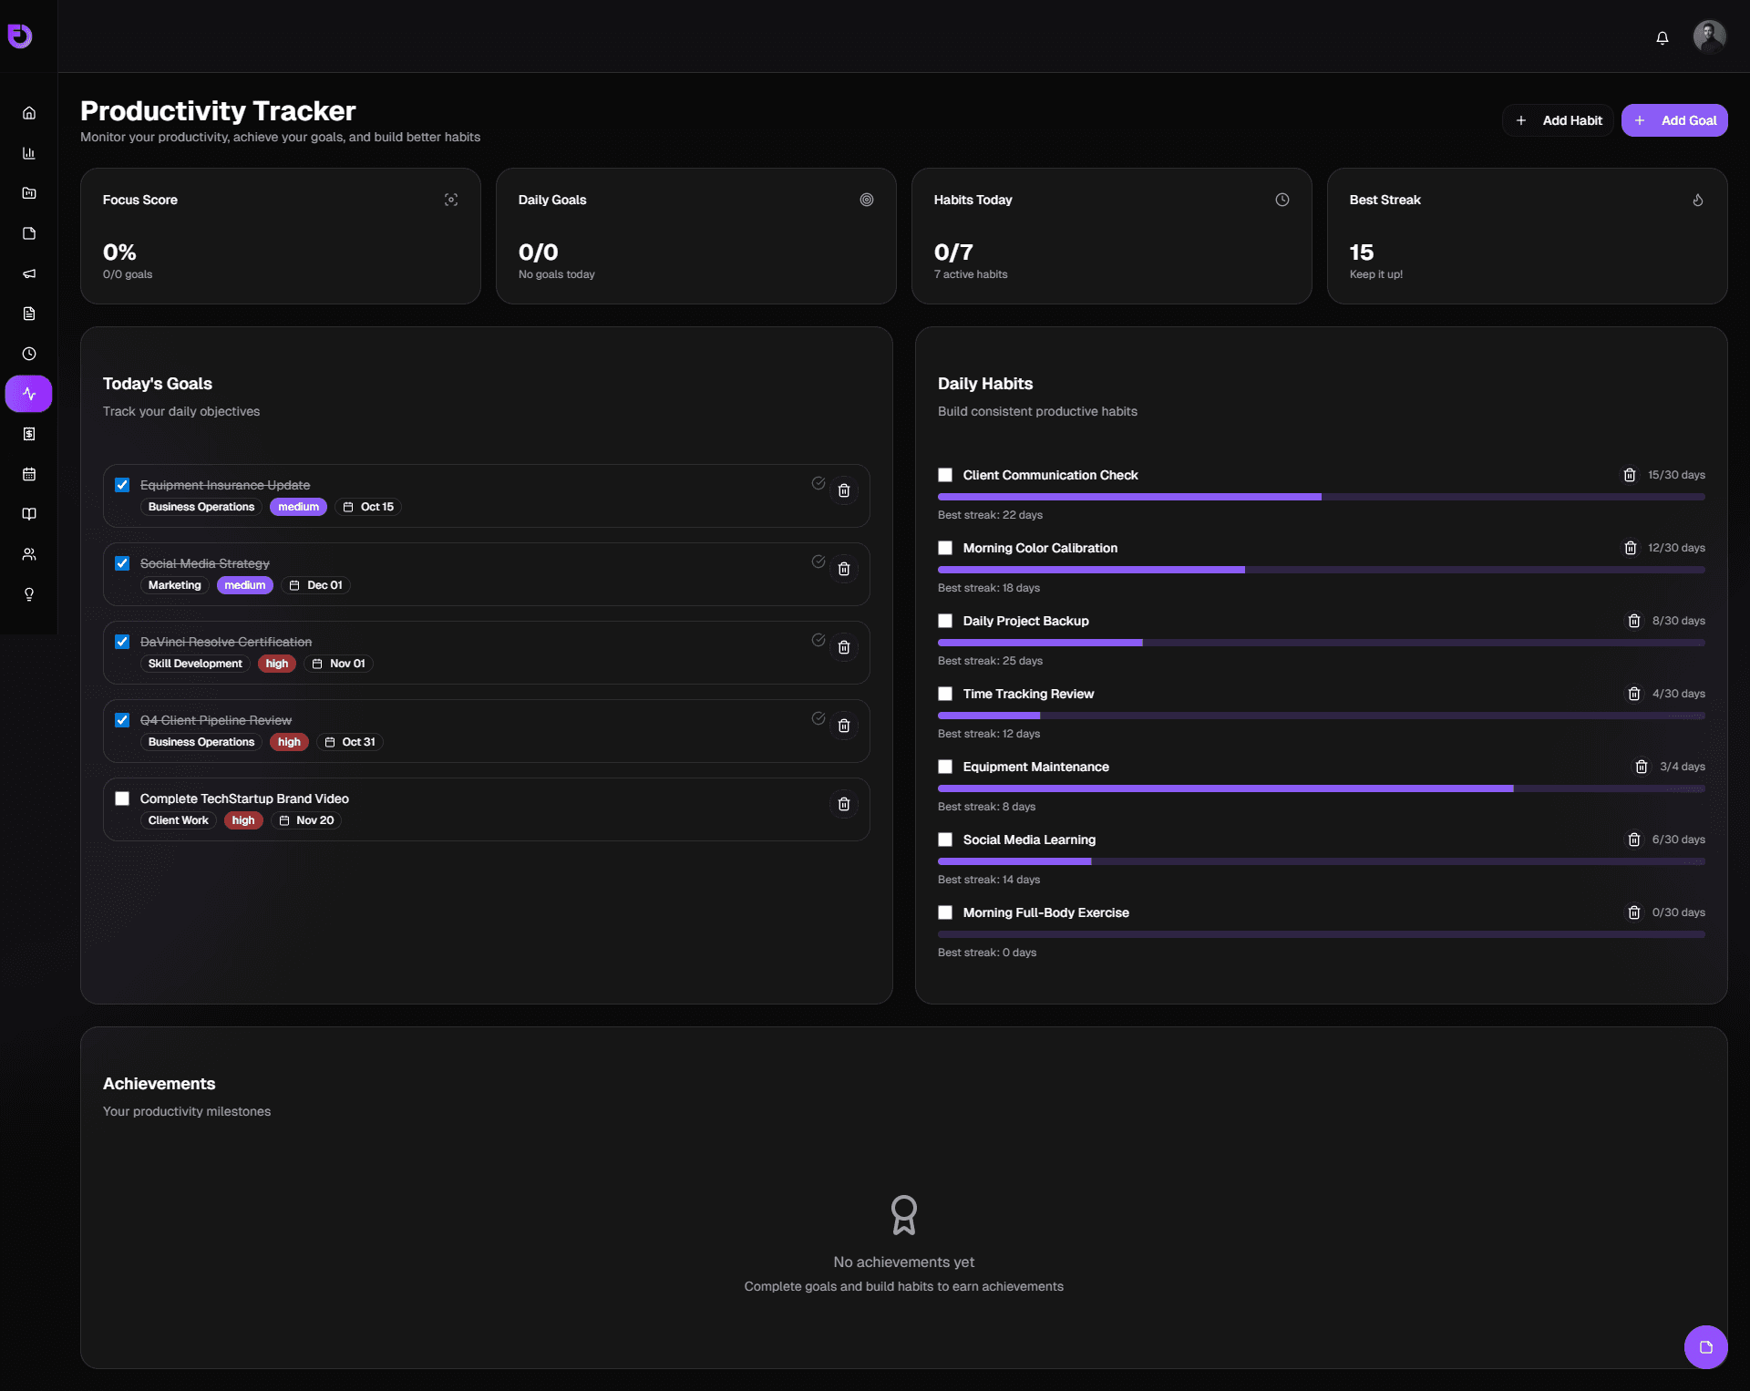Delete the Equipment Insurance Update goal
Viewport: 1750px width, 1391px height.
point(844,490)
